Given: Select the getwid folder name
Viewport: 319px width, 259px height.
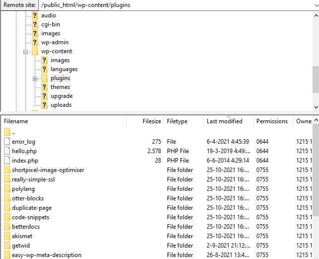Looking at the screenshot, I should click(x=21, y=246).
